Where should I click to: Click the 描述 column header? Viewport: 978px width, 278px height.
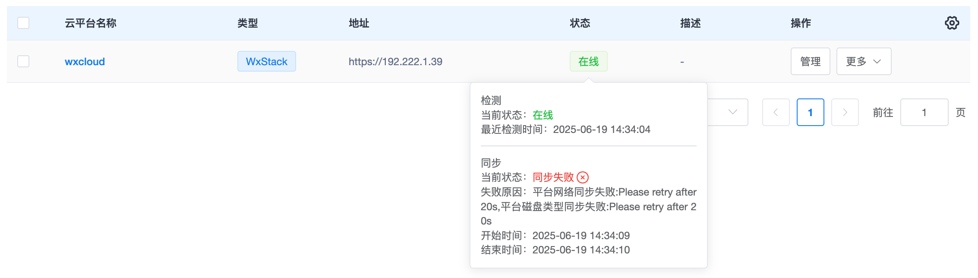click(x=691, y=23)
